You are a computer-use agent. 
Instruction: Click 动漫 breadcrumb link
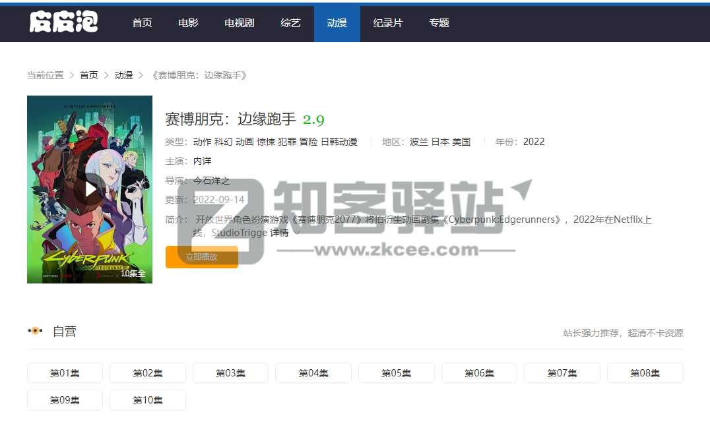click(x=123, y=75)
